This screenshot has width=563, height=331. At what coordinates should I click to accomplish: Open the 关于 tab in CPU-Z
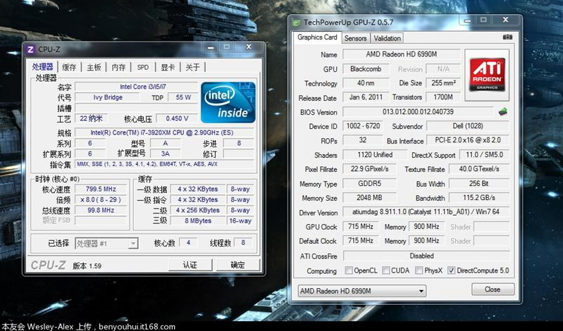point(193,67)
